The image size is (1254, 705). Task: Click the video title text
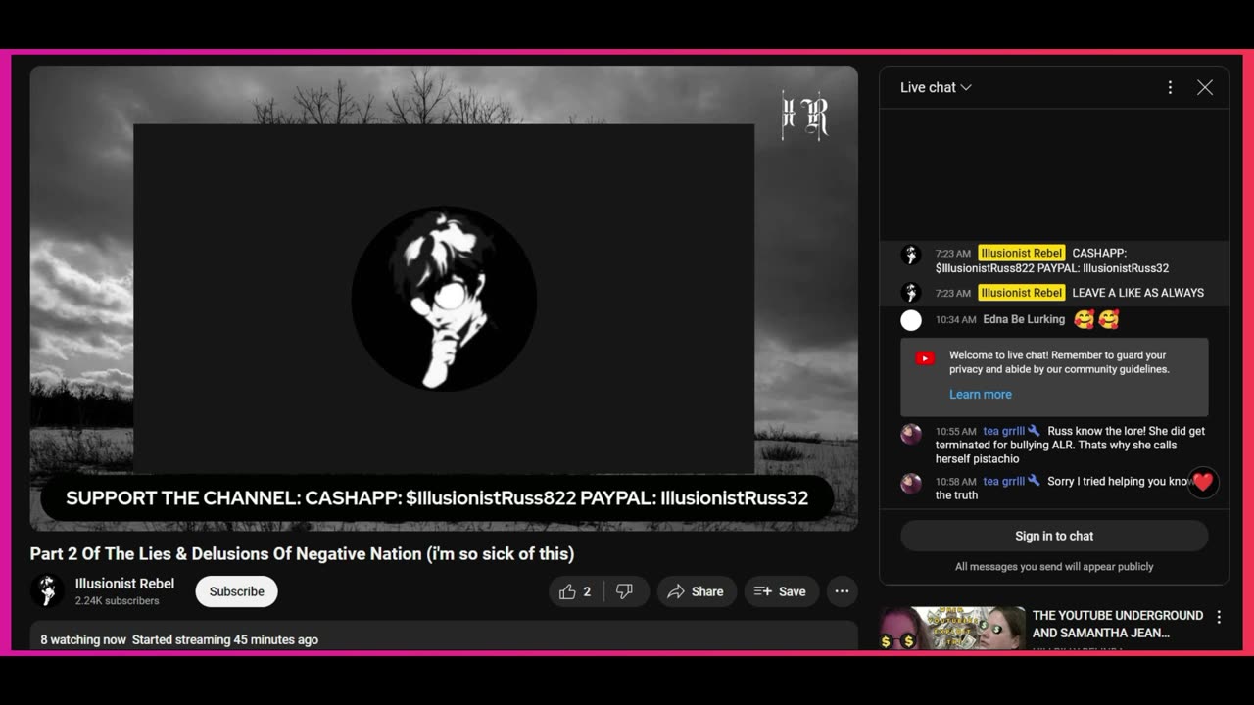(302, 554)
